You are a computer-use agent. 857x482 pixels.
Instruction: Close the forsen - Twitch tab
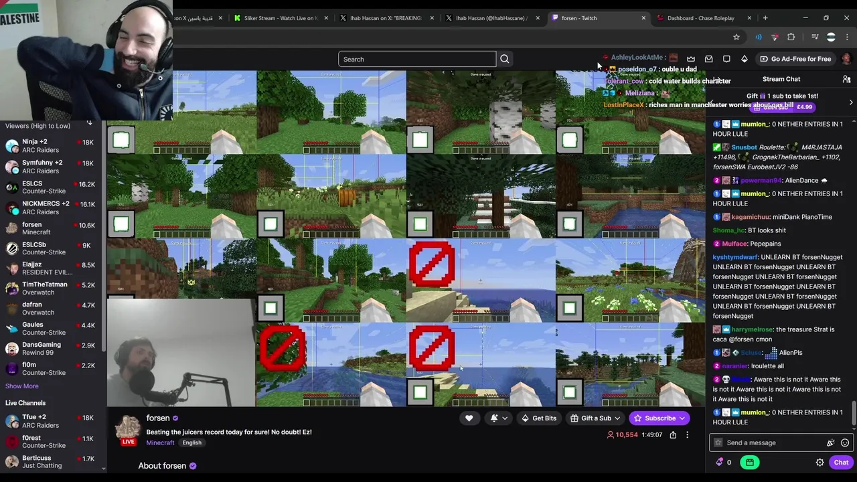click(x=643, y=18)
